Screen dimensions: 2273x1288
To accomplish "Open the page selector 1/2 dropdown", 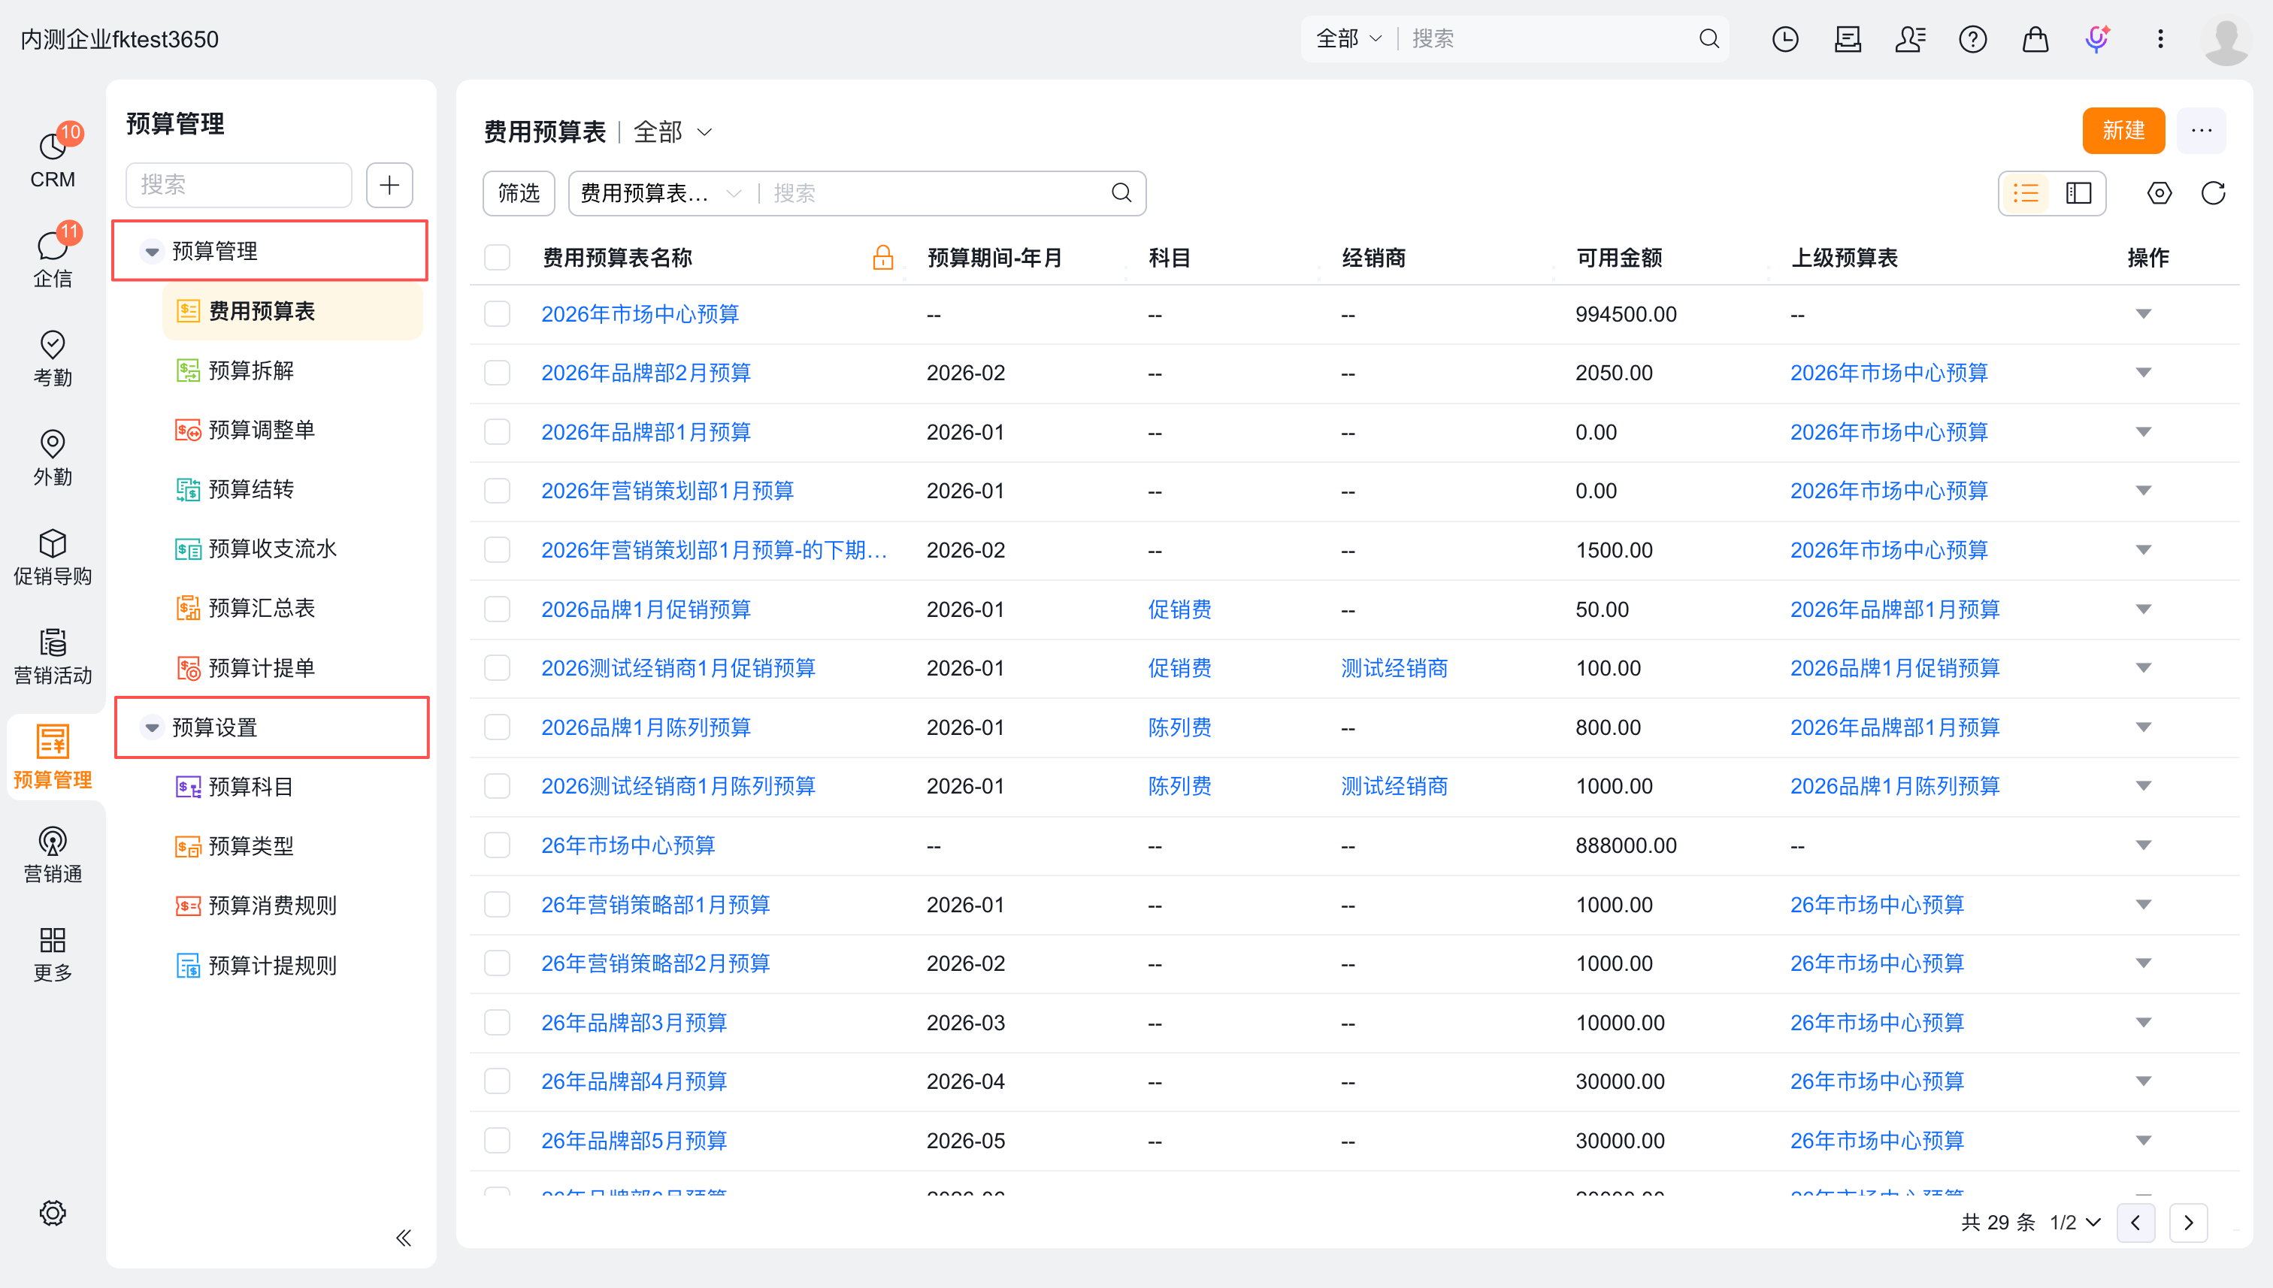I will (2076, 1222).
